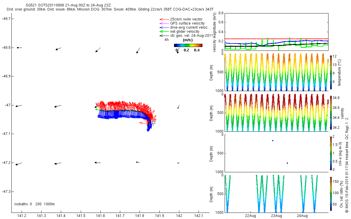Click the shallower chl-a data point
The height and width of the screenshot is (219, 351).
tap(273, 140)
